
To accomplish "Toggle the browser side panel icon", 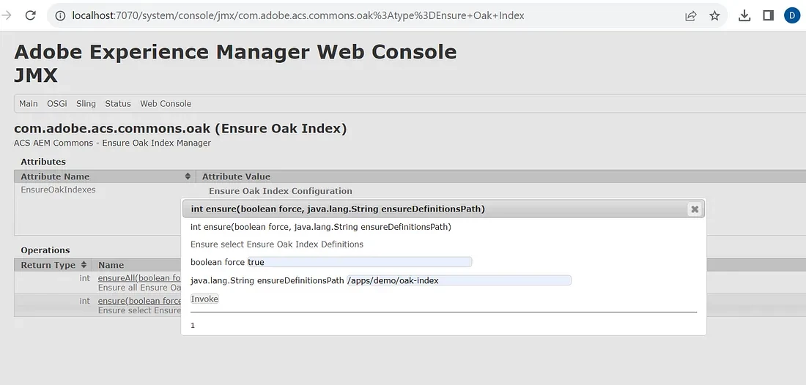I will click(769, 16).
